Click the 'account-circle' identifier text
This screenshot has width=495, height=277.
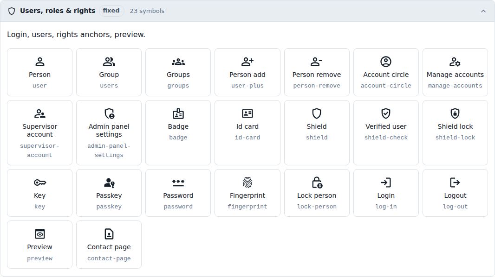386,86
